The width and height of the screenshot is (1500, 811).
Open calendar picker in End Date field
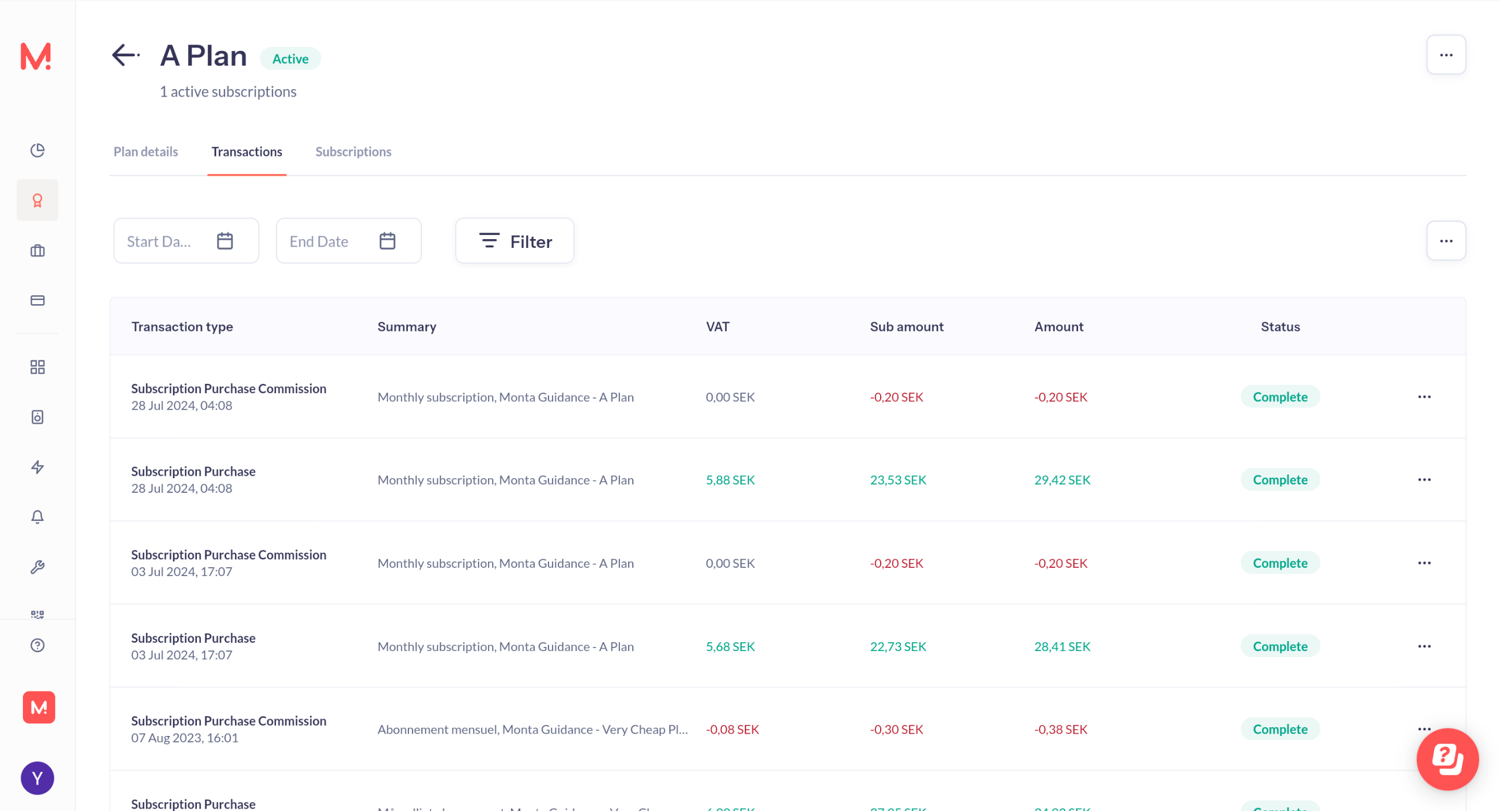[387, 241]
